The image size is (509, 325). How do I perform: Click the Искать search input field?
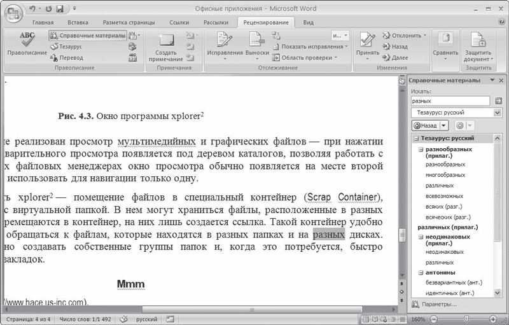450,101
